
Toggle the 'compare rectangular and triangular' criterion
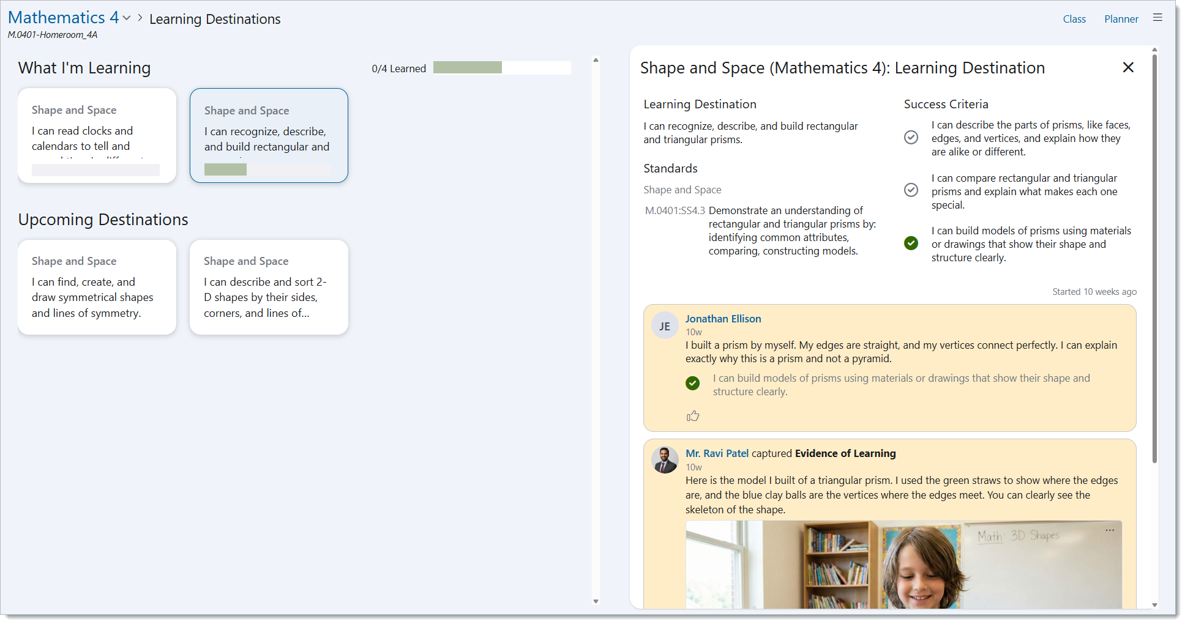point(911,190)
